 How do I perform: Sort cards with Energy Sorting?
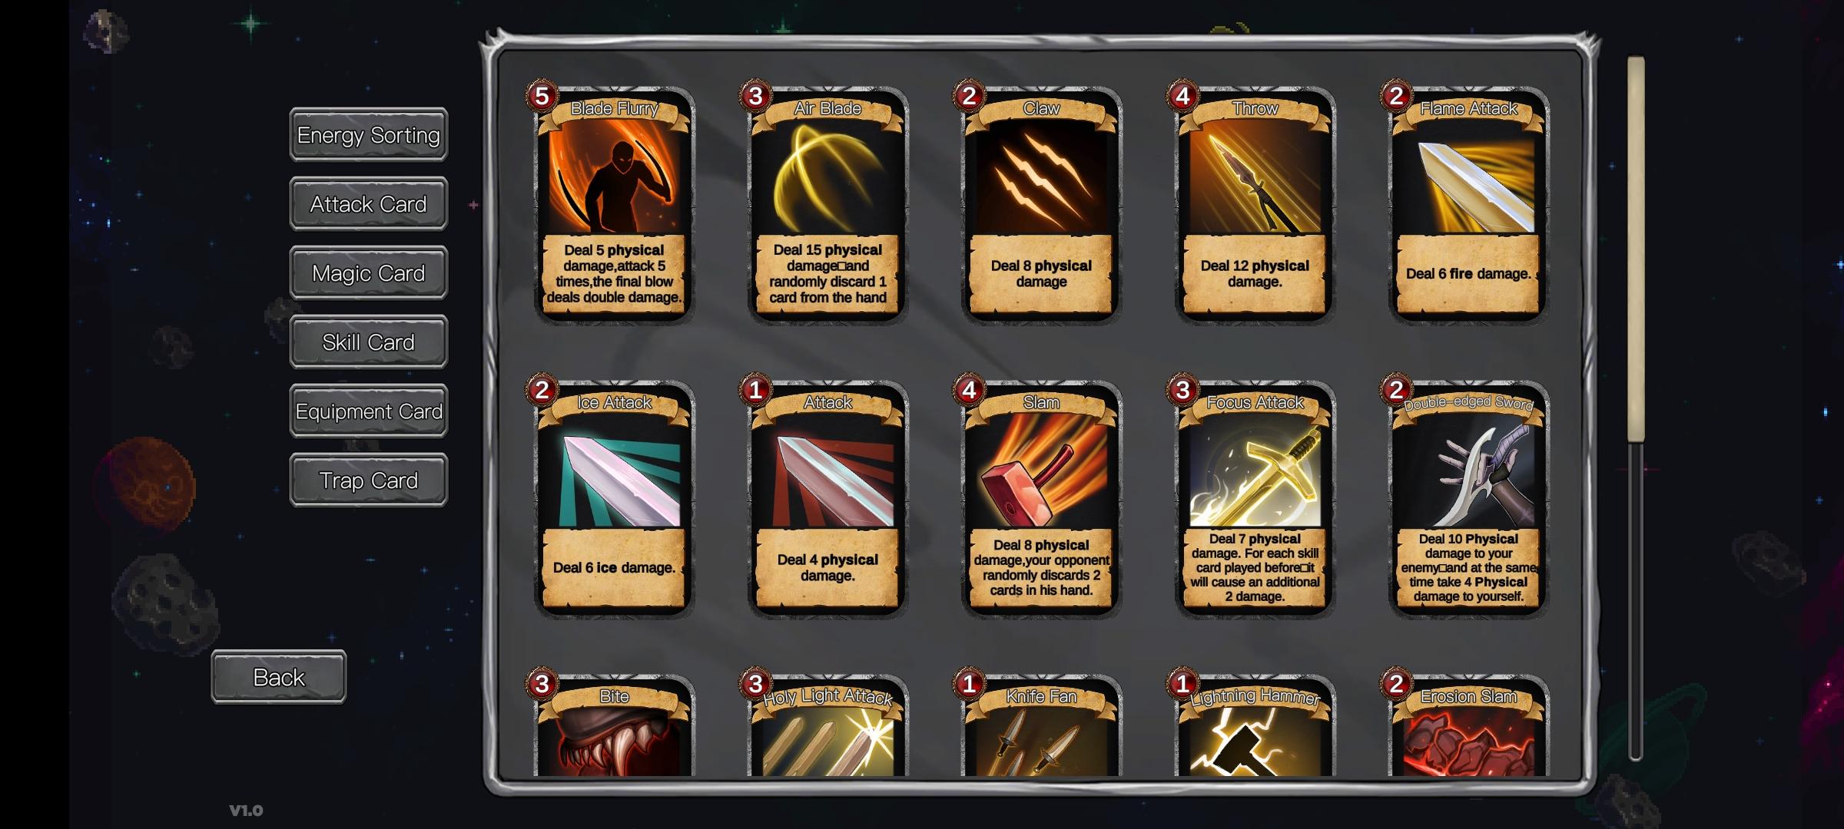tap(368, 134)
